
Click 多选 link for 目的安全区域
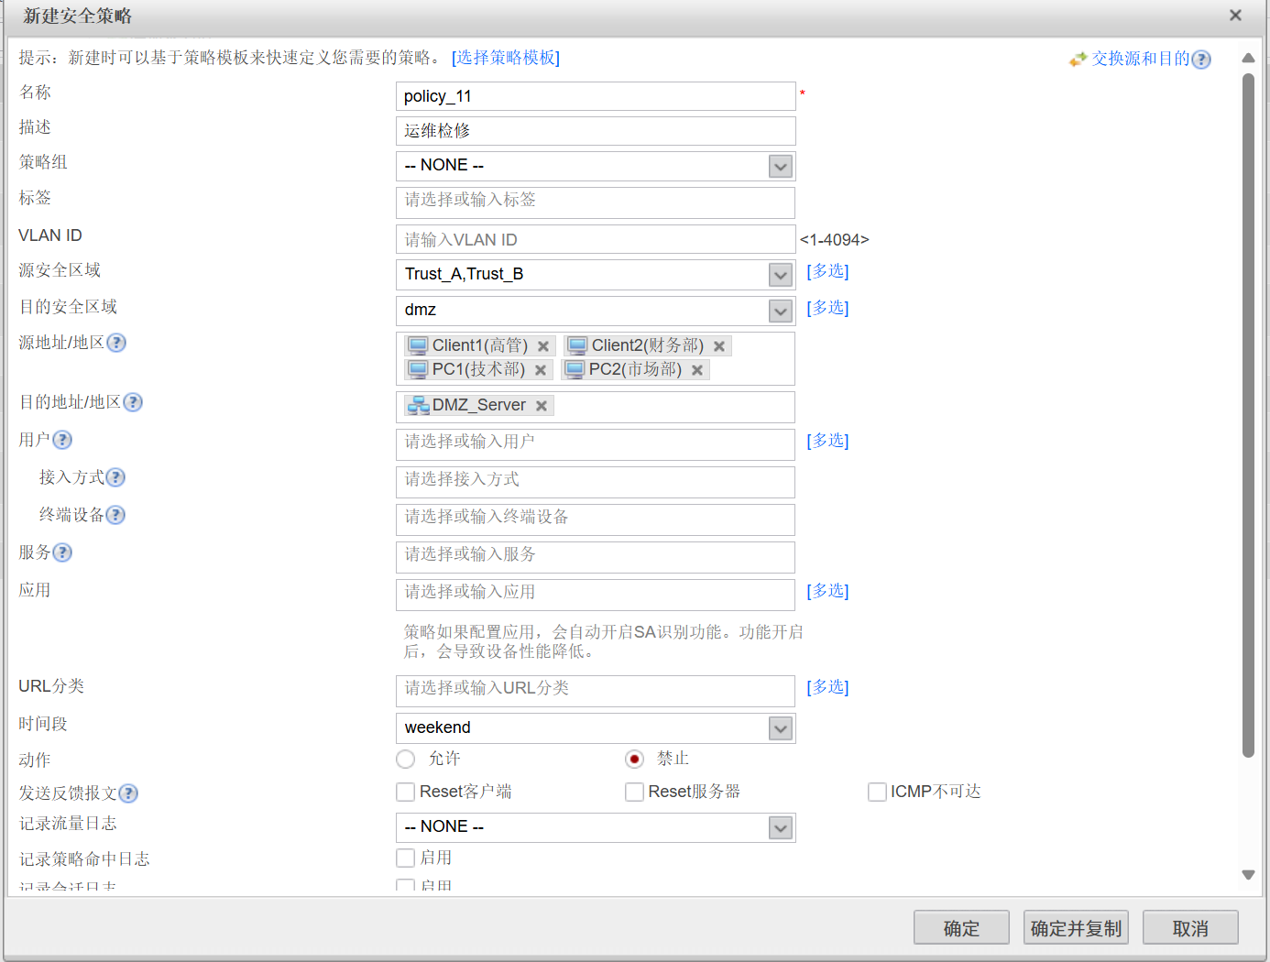coord(827,308)
